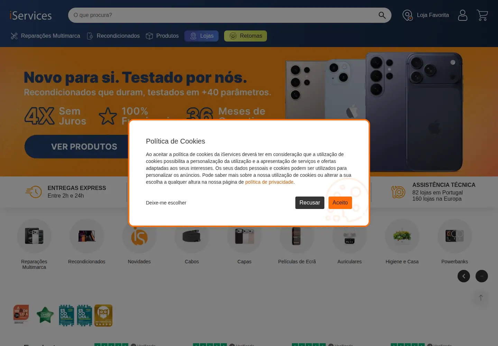Click the Deixe-me escolher option
This screenshot has width=498, height=346.
166,203
